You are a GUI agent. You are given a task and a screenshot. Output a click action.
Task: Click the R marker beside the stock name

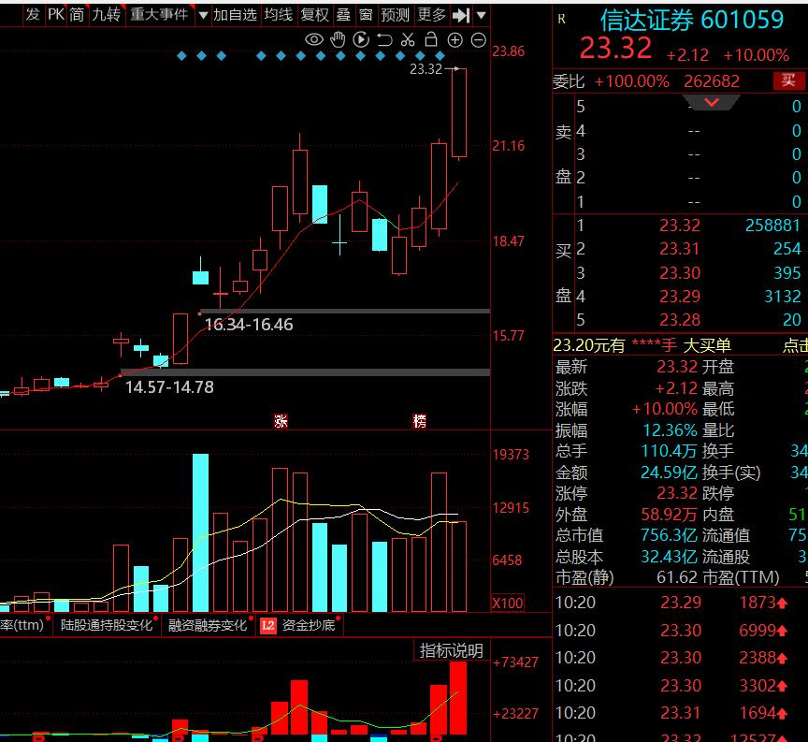562,20
